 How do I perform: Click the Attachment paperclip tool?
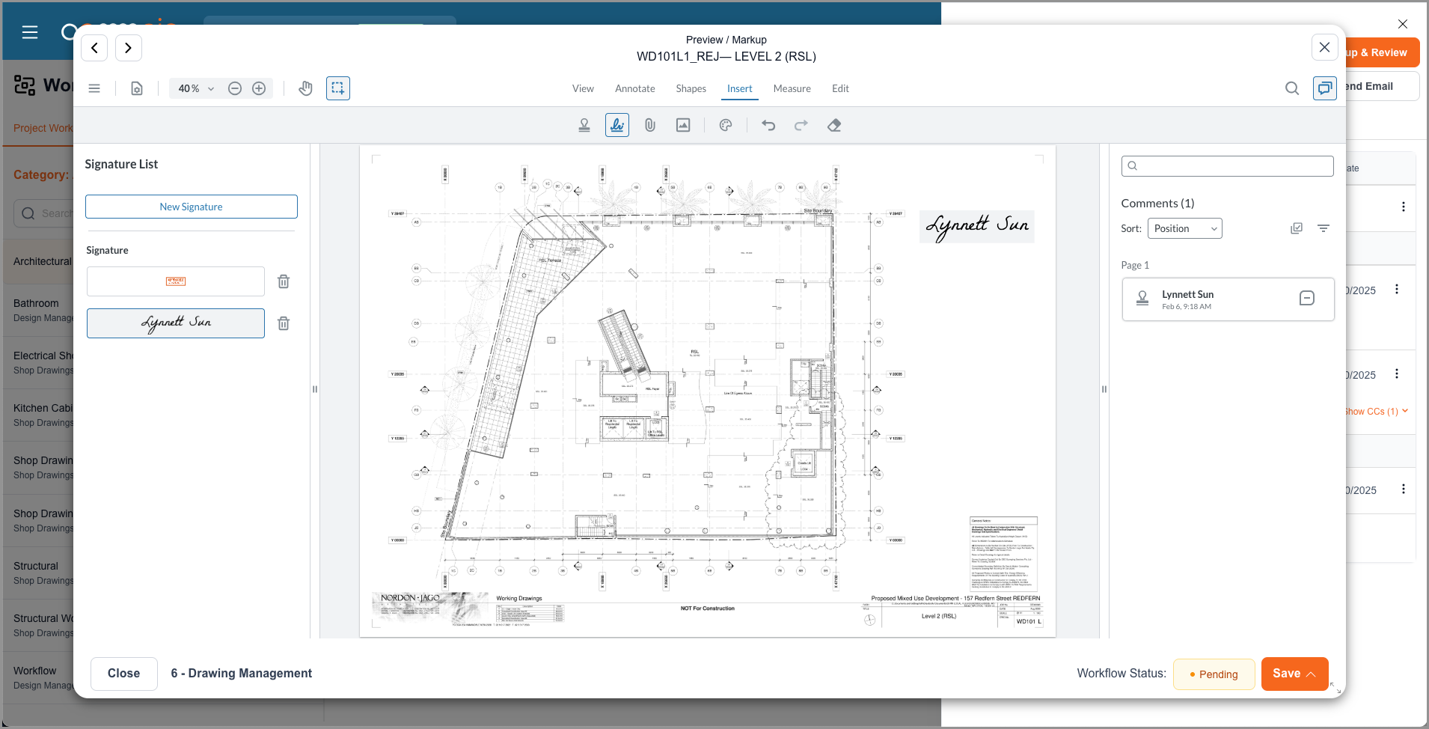tap(650, 126)
